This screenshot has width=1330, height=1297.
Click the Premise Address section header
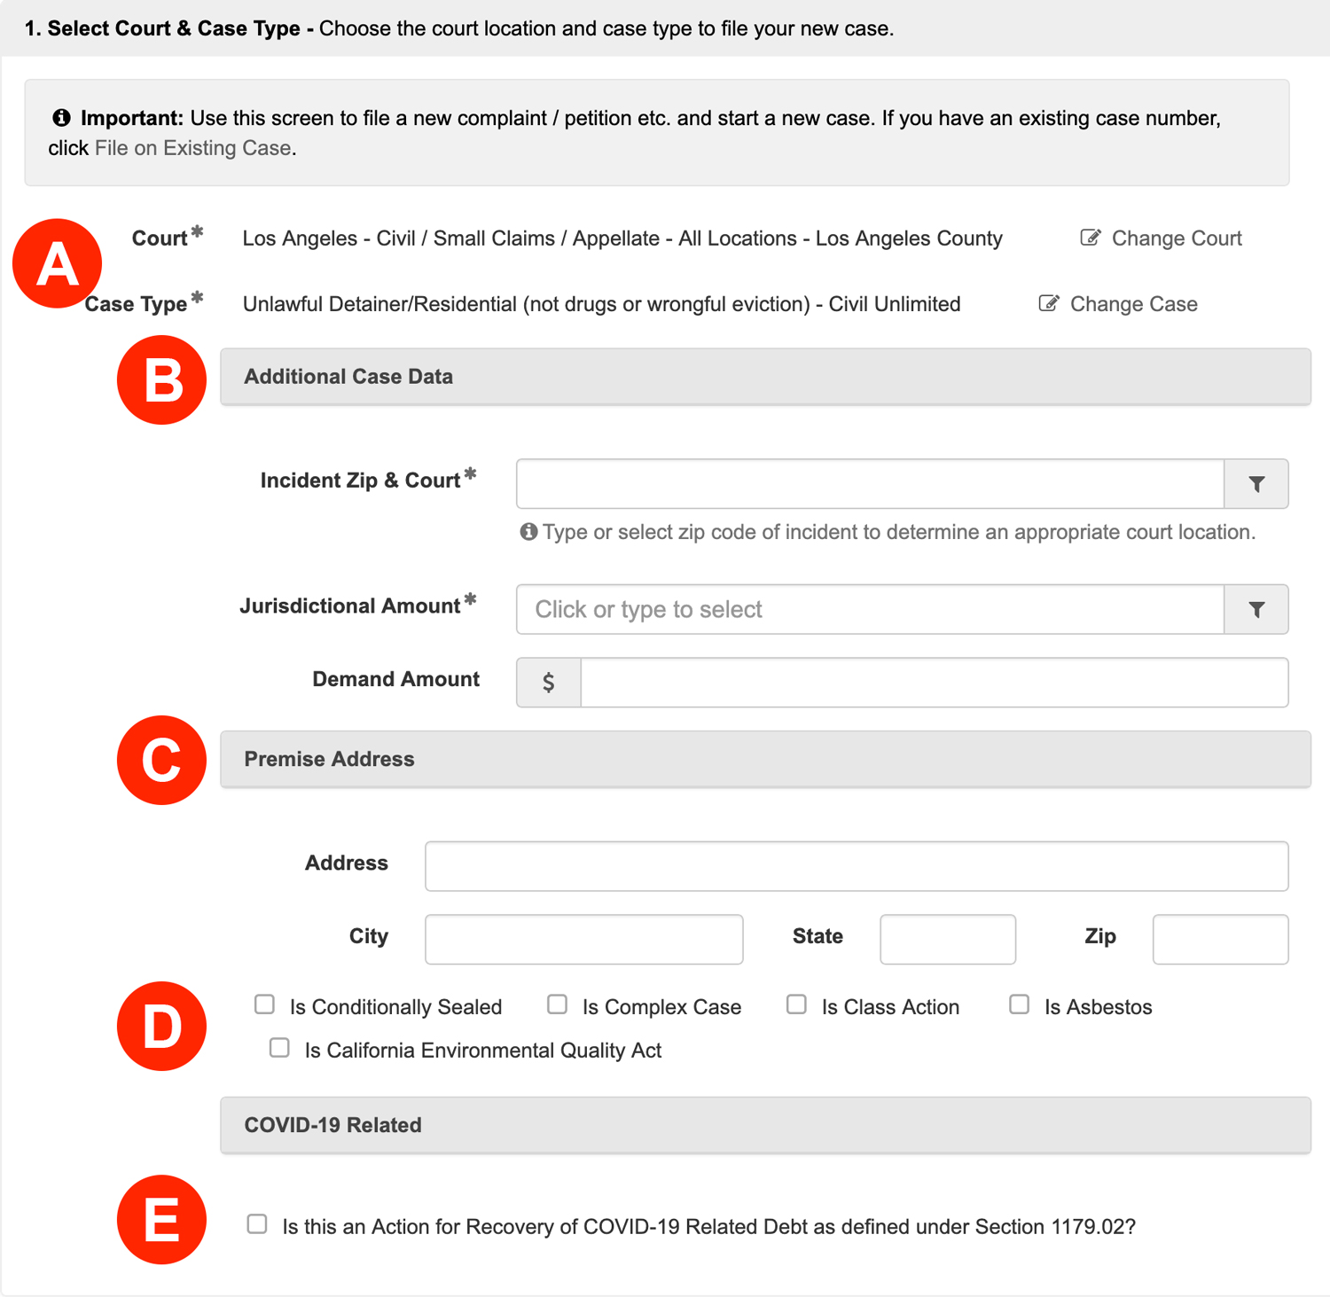point(764,759)
